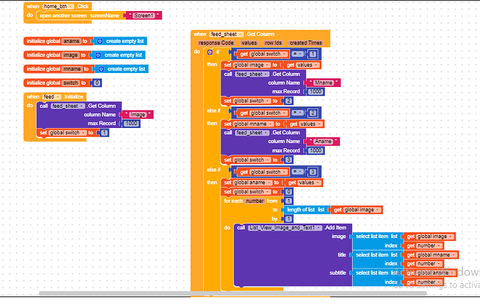Expand the List_View_Image_and_Text1 component dropdown
Viewport: 480px width, 304px height.
(x=287, y=227)
